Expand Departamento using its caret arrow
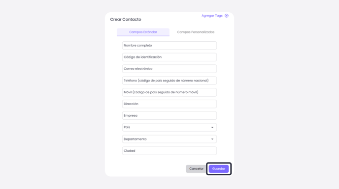Screen dimensions: 339x189 (x=212, y=139)
